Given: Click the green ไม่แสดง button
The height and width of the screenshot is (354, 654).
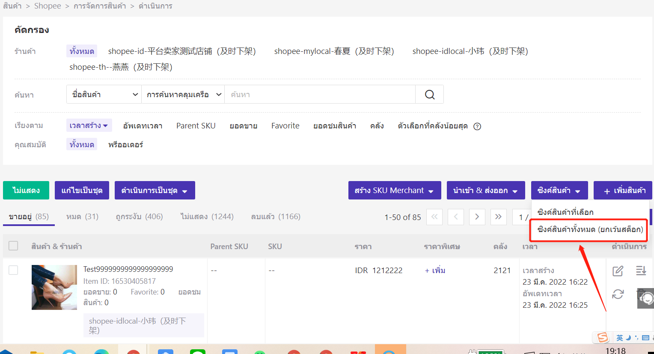Looking at the screenshot, I should [26, 190].
